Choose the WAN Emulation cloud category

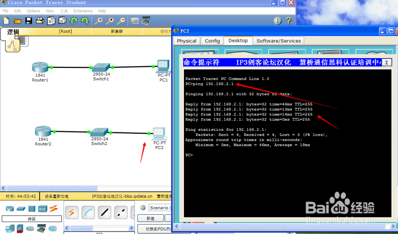click(x=30, y=228)
